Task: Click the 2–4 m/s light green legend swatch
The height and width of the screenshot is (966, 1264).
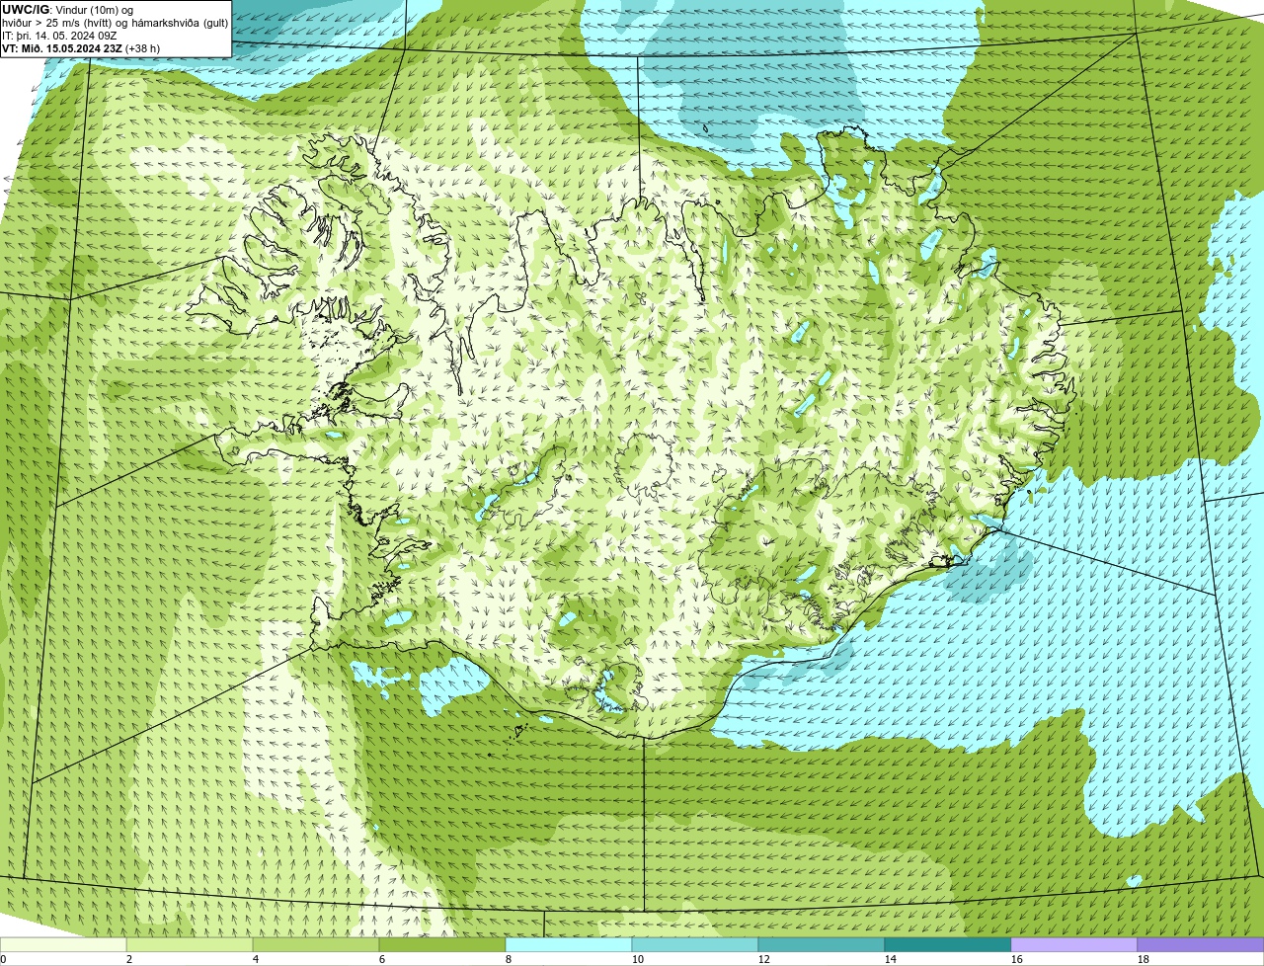Action: 190,944
